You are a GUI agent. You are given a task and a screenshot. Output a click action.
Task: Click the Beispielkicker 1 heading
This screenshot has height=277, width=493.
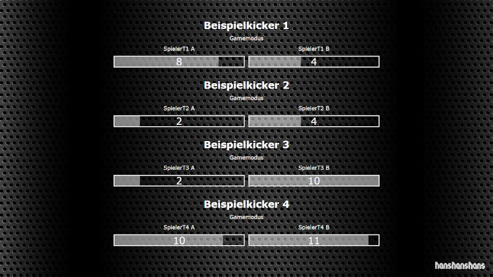pyautogui.click(x=246, y=25)
